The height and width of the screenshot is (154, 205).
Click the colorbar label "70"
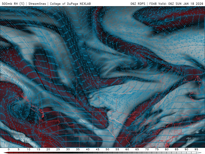point(147,149)
